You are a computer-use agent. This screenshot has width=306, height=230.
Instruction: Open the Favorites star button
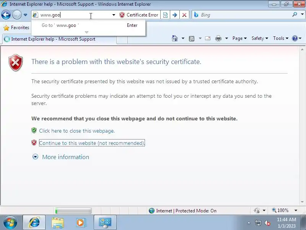[16, 28]
